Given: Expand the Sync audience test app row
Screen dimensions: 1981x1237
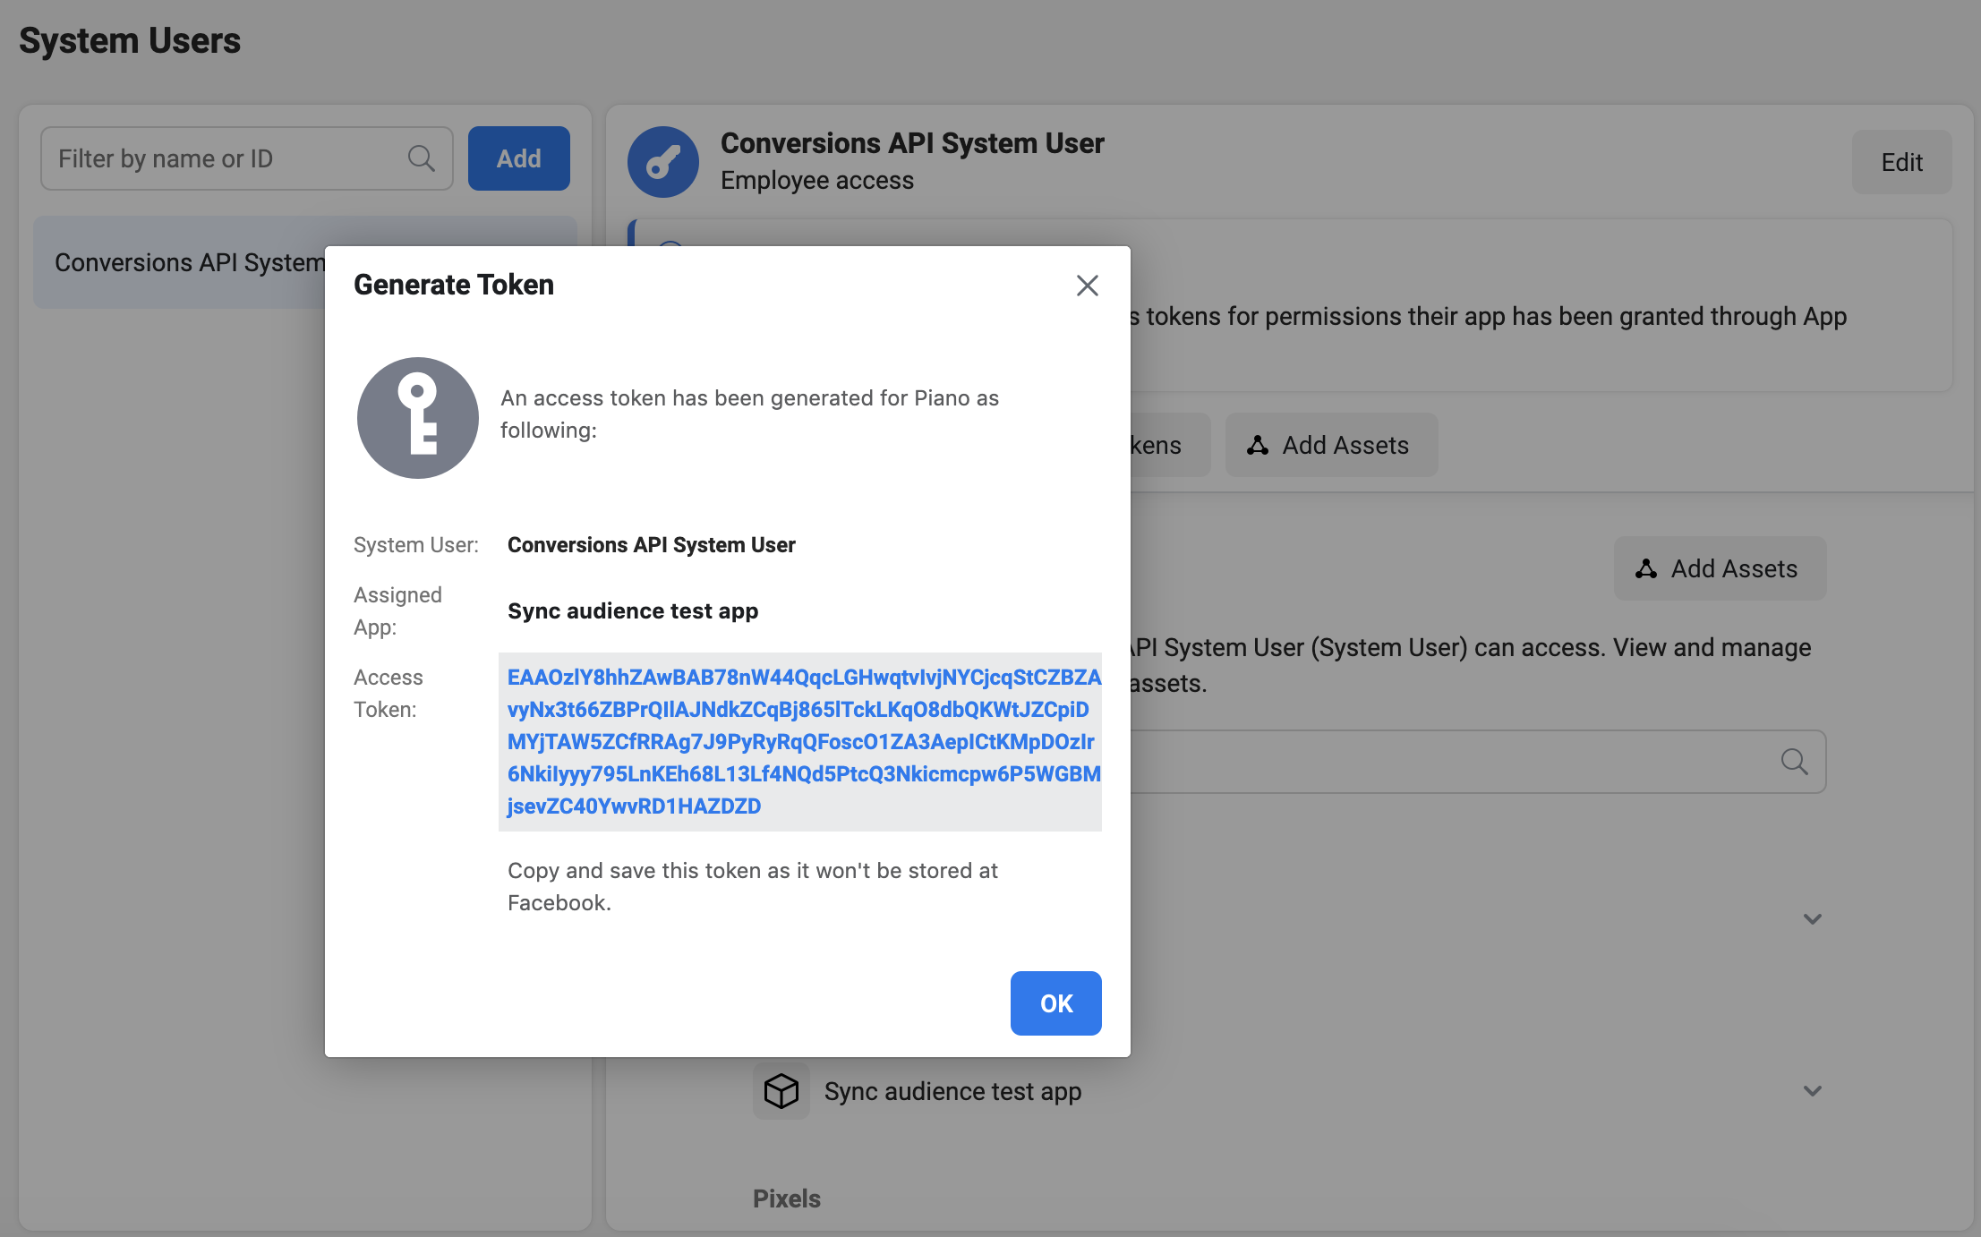Looking at the screenshot, I should (1813, 1091).
